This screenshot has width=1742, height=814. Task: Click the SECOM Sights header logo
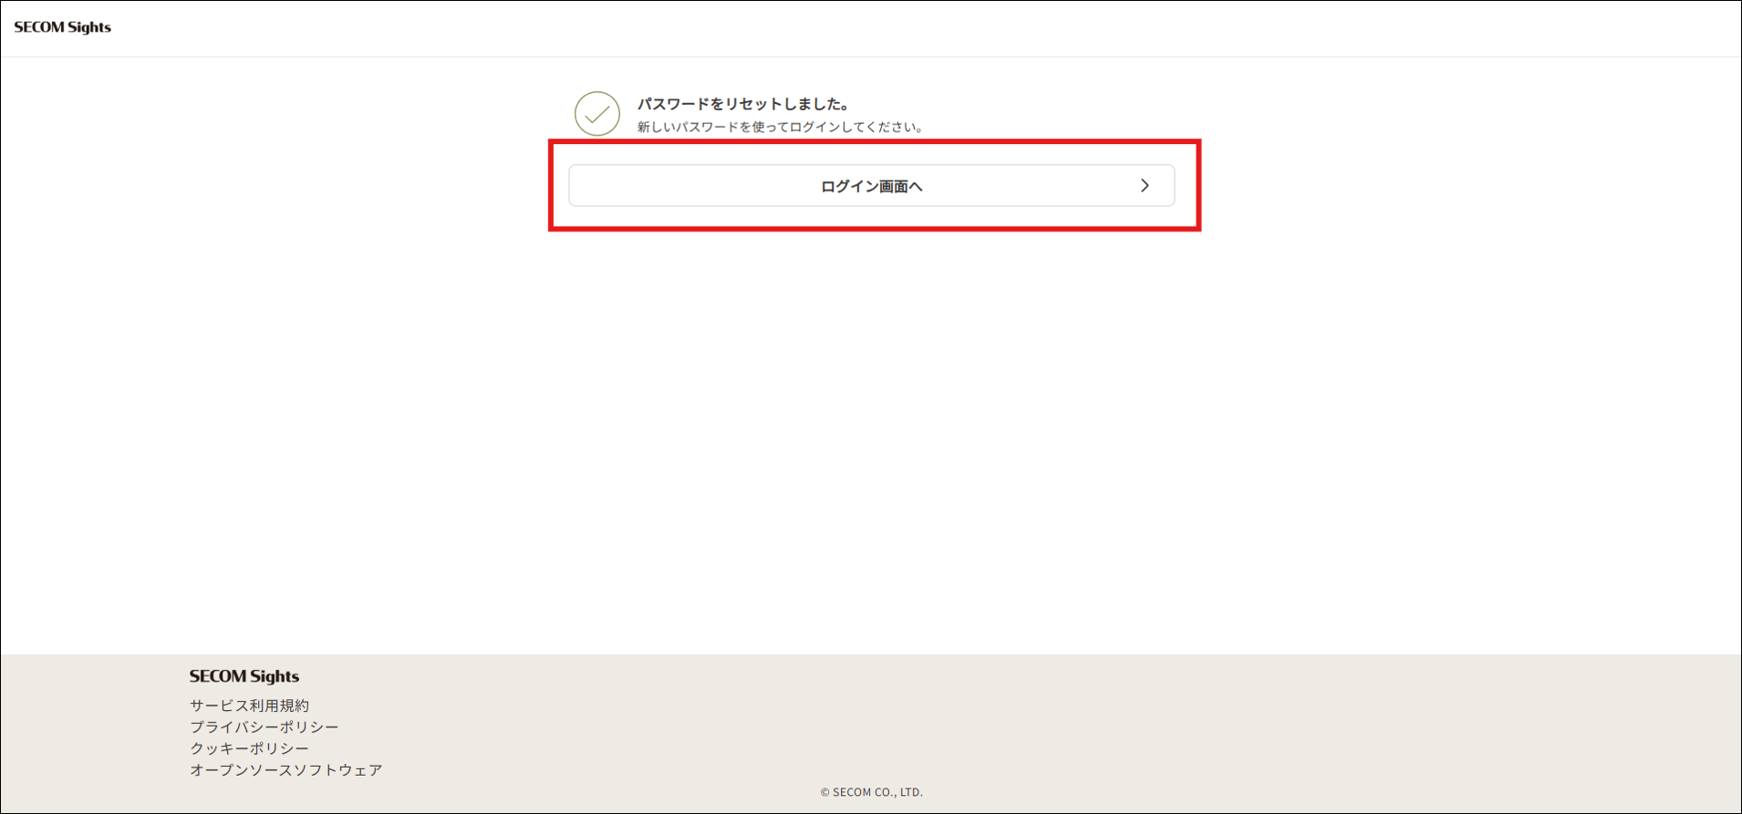[63, 27]
